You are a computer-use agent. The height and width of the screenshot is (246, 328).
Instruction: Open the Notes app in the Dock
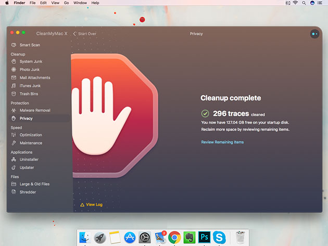coord(115,238)
